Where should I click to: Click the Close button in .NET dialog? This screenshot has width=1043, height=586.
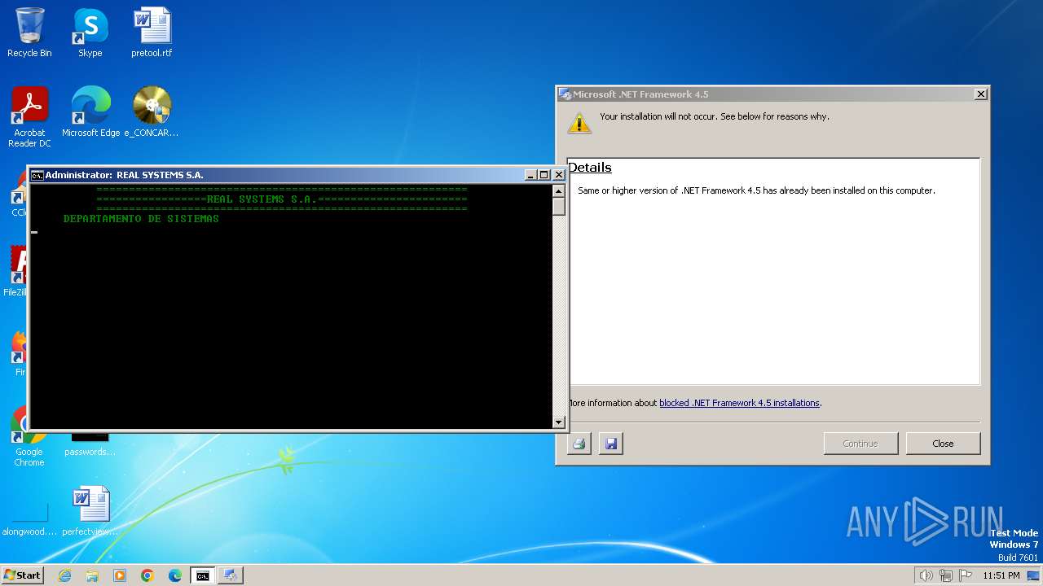pyautogui.click(x=943, y=444)
